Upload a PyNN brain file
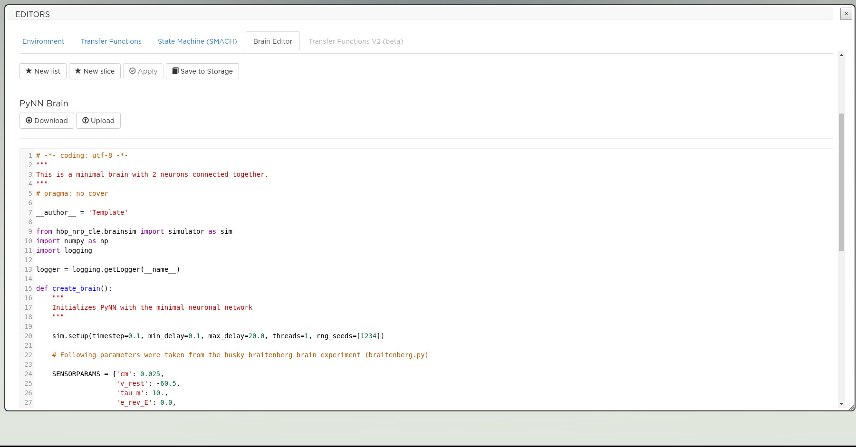The image size is (856, 447). point(98,121)
